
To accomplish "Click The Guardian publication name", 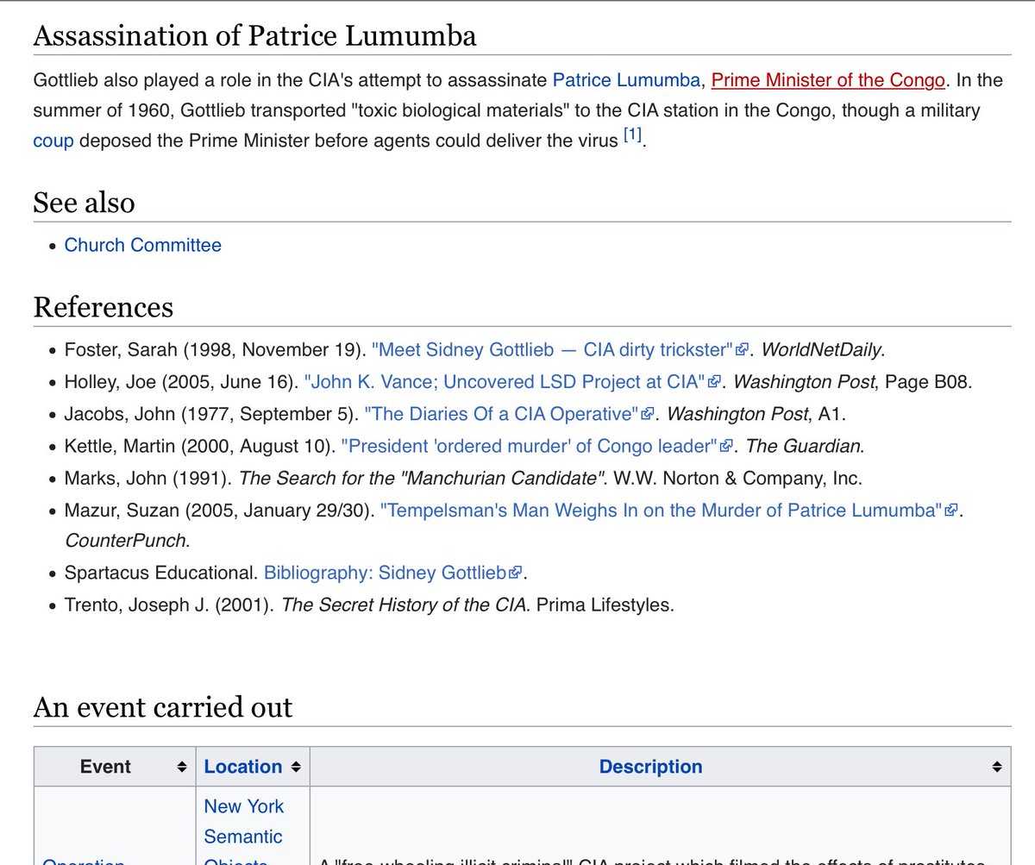I will point(803,445).
